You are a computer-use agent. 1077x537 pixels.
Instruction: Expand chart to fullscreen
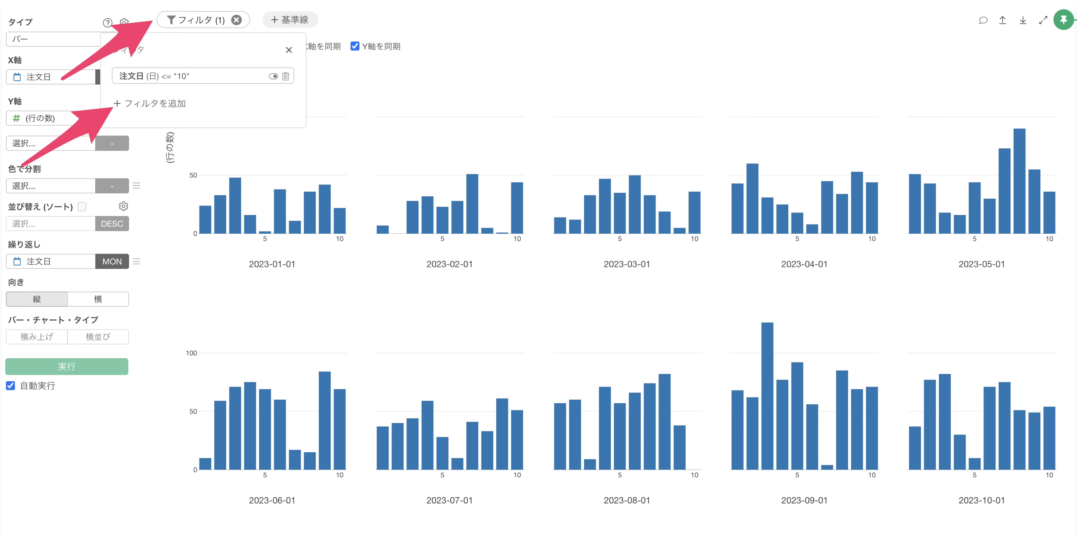[1043, 20]
